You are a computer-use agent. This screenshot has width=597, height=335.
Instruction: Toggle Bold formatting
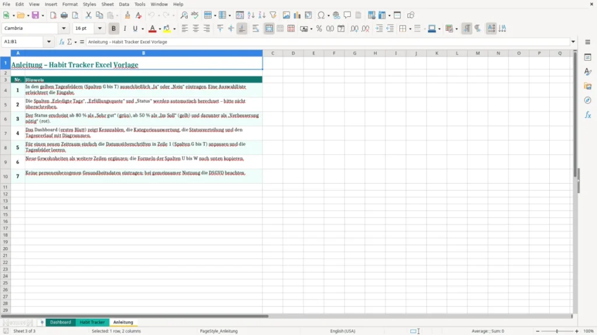click(114, 28)
